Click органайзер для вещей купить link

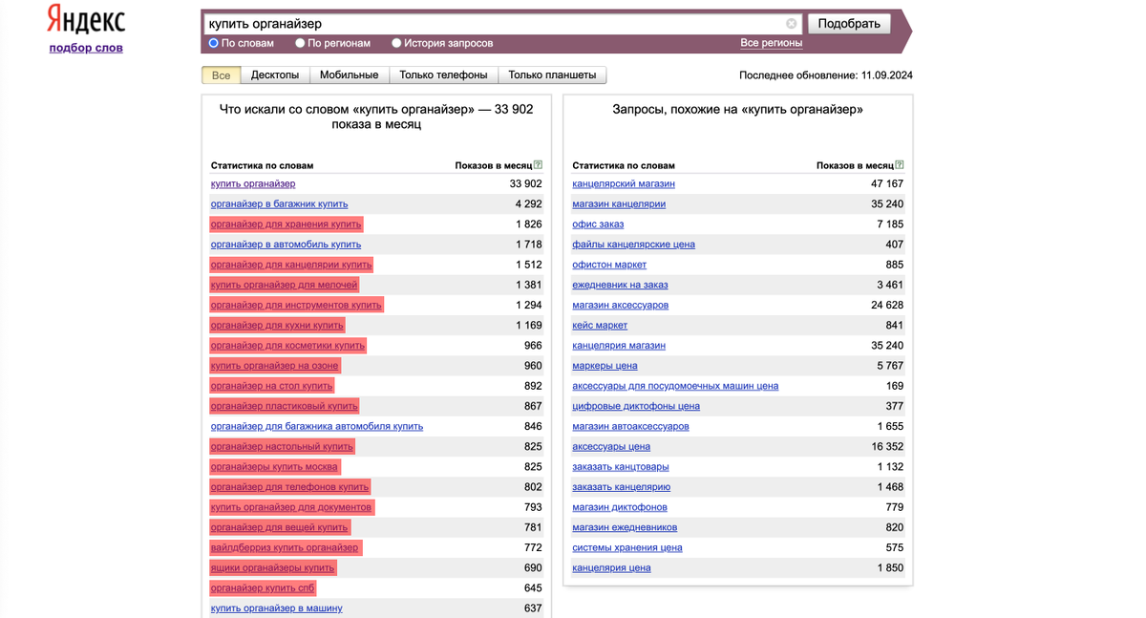click(x=280, y=527)
